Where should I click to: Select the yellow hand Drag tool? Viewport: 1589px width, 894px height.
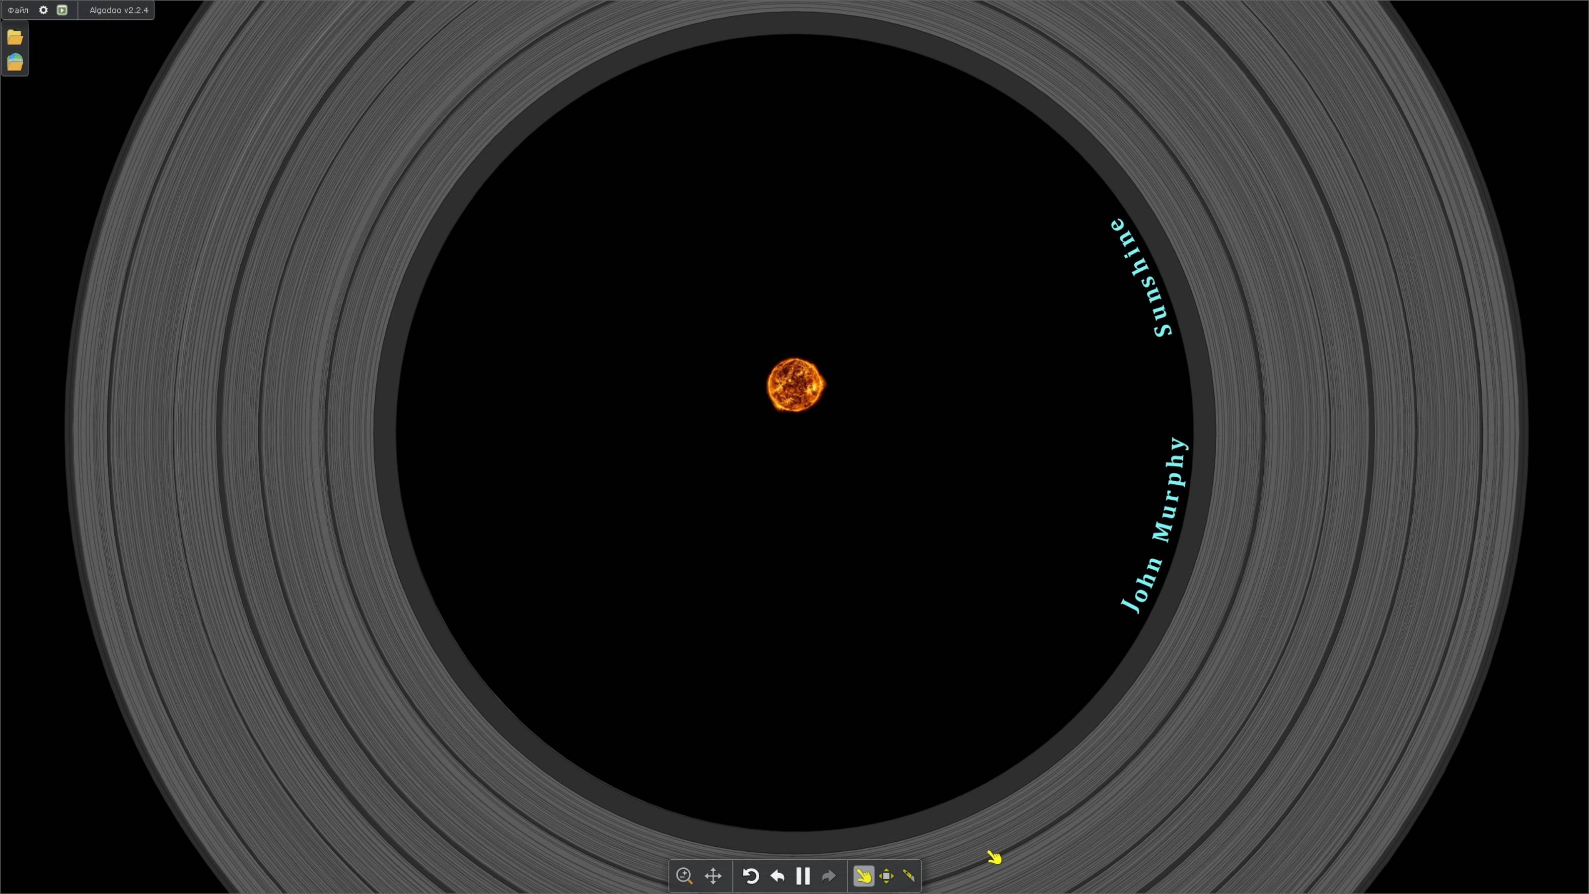tap(864, 876)
